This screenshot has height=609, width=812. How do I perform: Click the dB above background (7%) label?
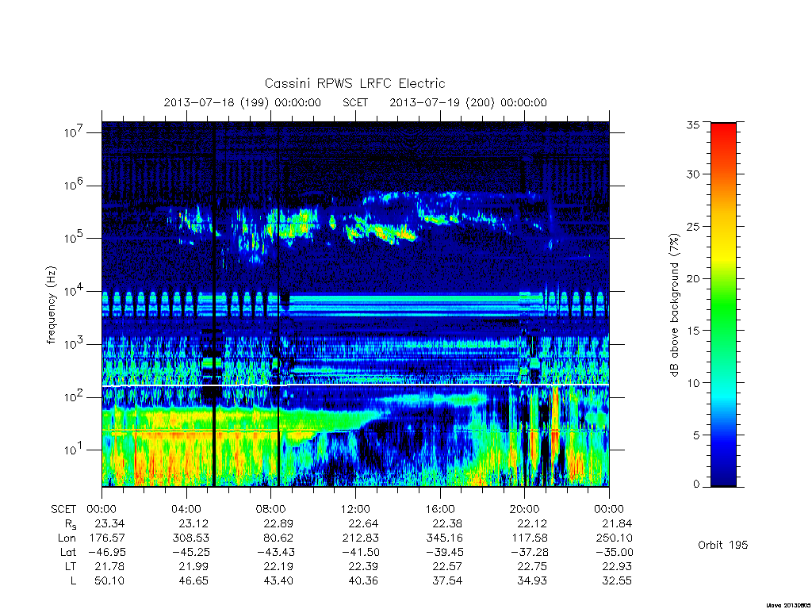[674, 304]
